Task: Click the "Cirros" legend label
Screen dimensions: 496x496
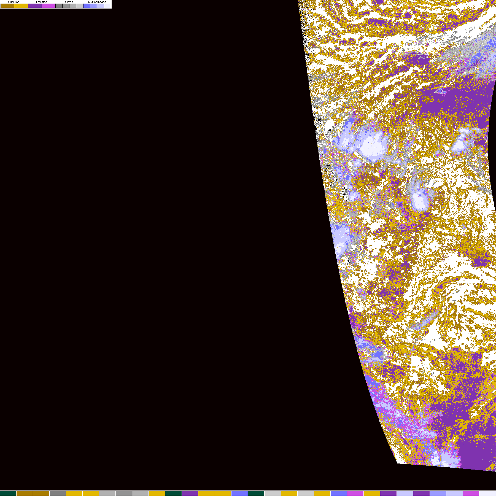Action: coord(69,2)
